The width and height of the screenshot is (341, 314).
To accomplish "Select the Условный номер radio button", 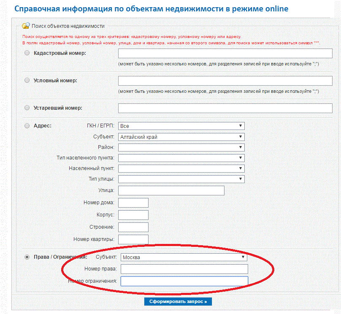I will pyautogui.click(x=27, y=80).
